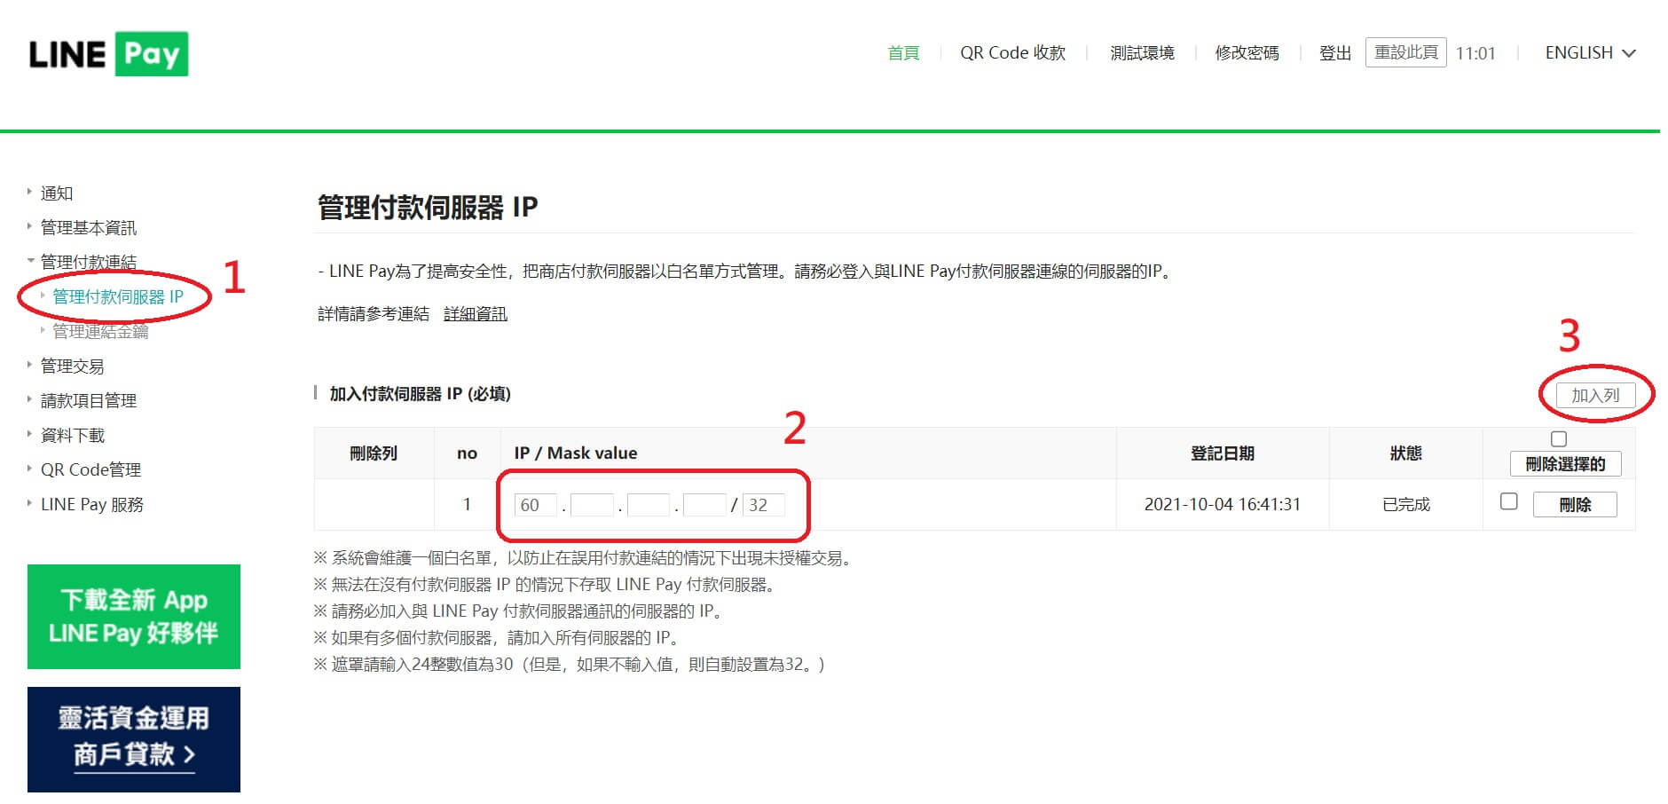Click the 加入列 add row button

click(1594, 396)
